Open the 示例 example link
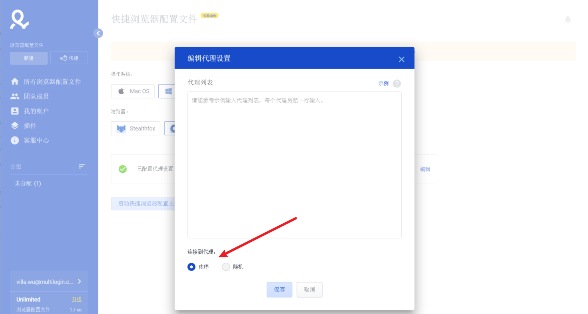588x314 pixels. click(x=383, y=83)
